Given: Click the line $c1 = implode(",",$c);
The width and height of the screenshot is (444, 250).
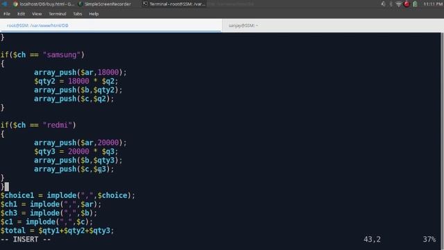Looking at the screenshot, I should [x=46, y=222].
